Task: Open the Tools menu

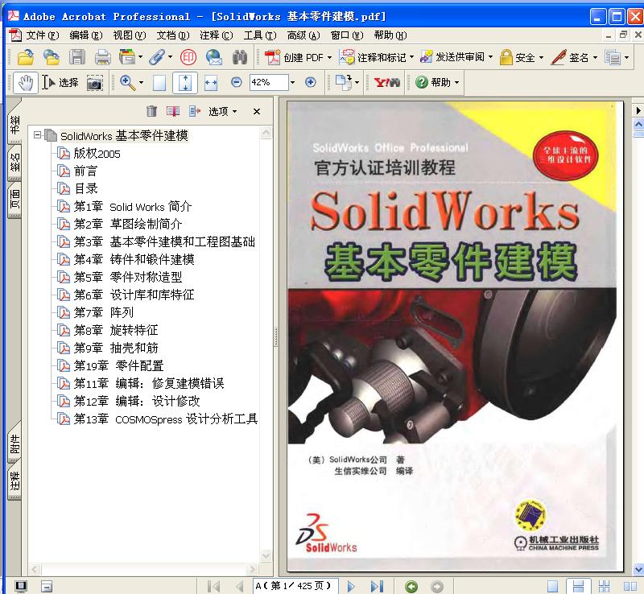Action: pyautogui.click(x=260, y=35)
